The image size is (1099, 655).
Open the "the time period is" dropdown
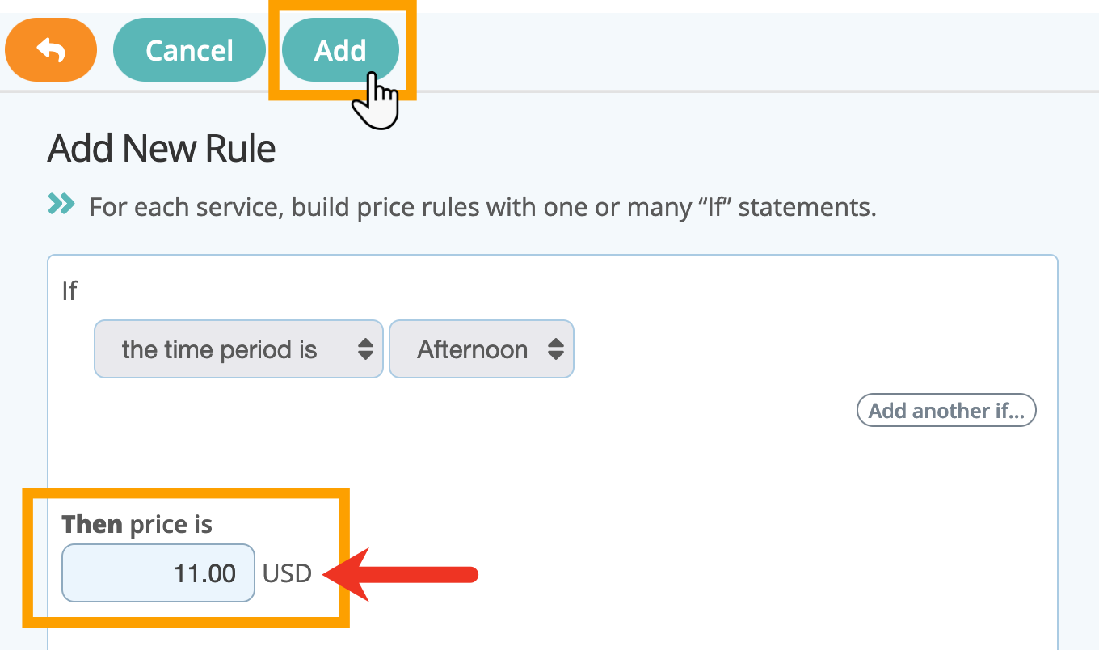coord(238,349)
